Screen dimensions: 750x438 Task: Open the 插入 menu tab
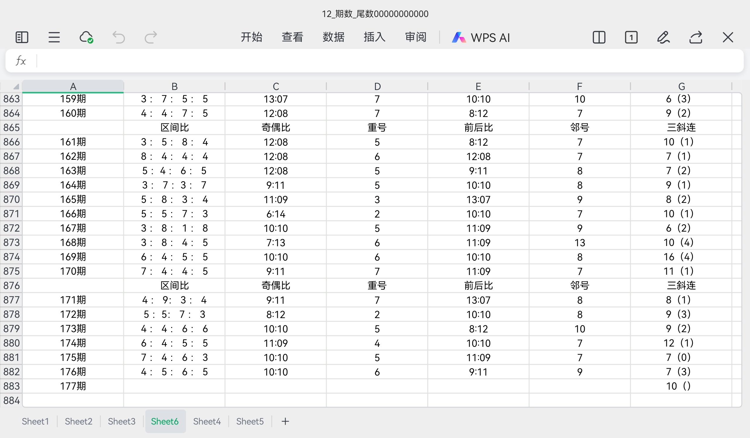(x=375, y=37)
